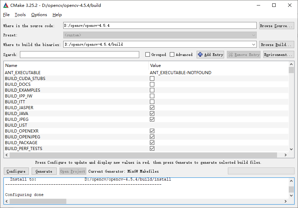Click down arrow of output log scrollbar
Image resolution: width=298 pixels, height=208 pixels.
pos(291,196)
